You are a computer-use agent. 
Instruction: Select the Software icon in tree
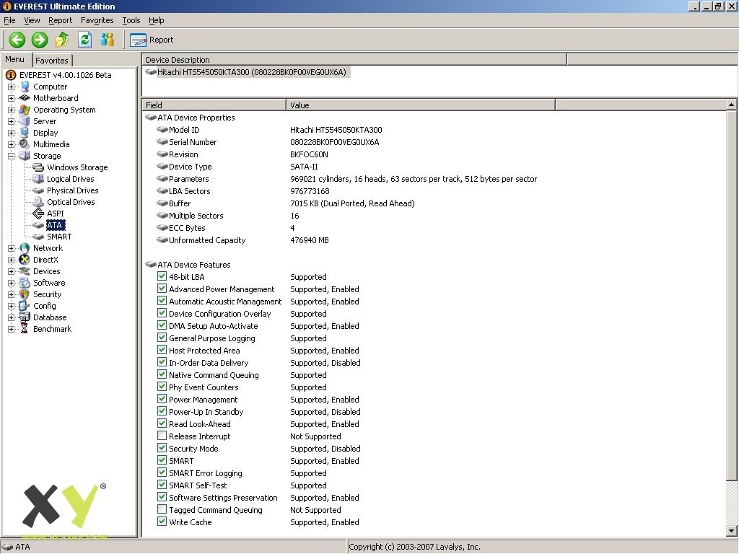coord(25,283)
